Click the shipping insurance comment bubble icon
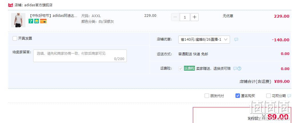Image resolution: width=292 pixels, height=123 pixels. (x=235, y=68)
